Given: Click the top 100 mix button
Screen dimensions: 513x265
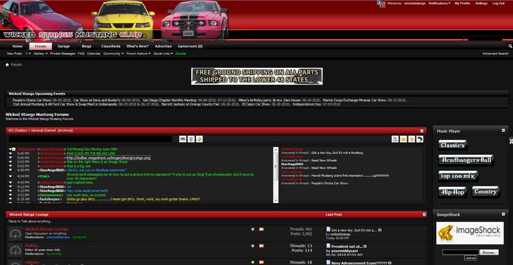Looking at the screenshot, I should pyautogui.click(x=458, y=176).
